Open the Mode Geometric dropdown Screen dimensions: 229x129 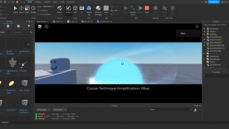[x=49, y=6]
